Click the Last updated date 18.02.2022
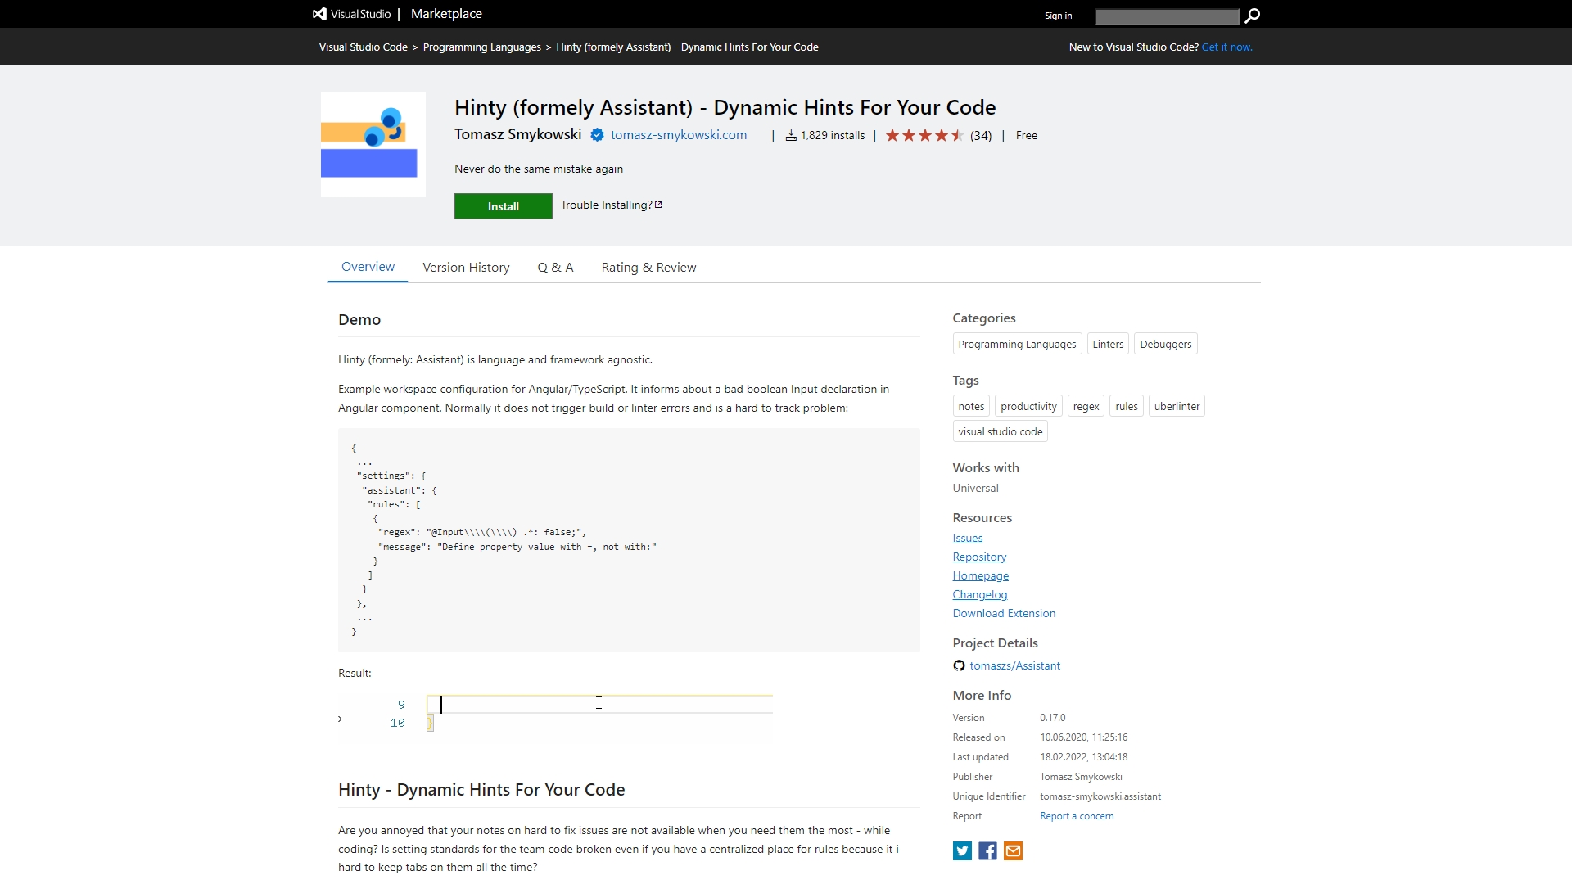This screenshot has width=1572, height=884. point(1084,757)
